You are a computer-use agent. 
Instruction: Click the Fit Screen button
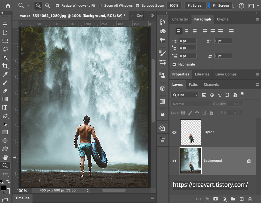(x=195, y=6)
